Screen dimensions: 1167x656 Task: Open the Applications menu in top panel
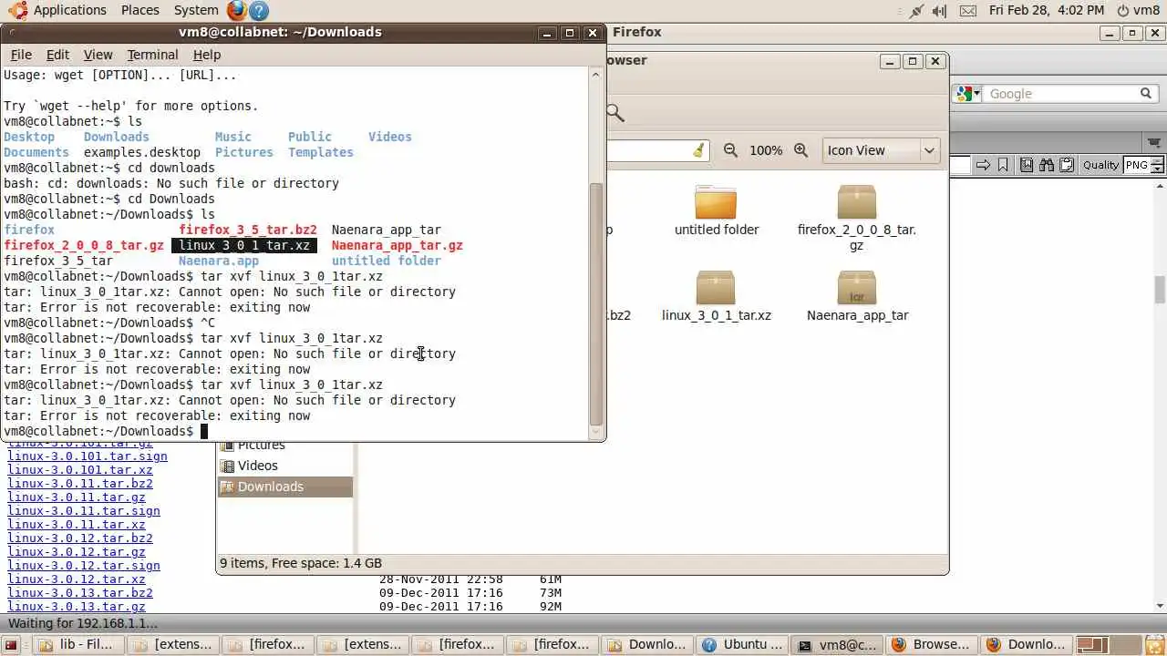(57, 10)
